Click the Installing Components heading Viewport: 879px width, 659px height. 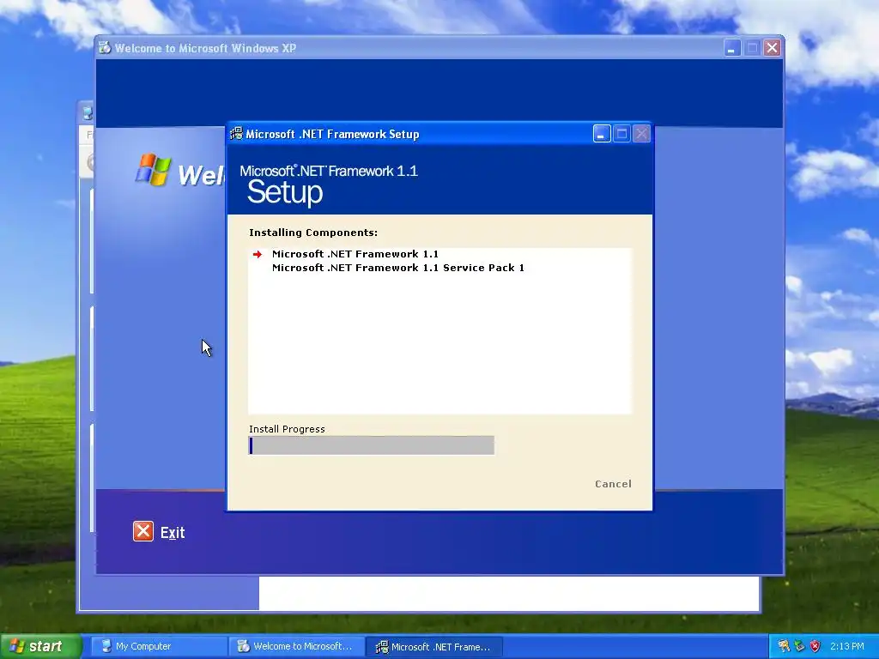point(313,233)
